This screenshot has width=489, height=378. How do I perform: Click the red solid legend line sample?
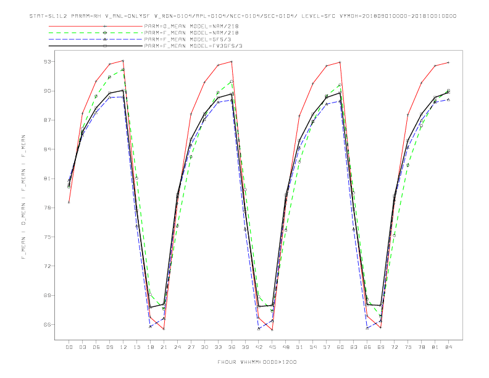pos(96,26)
